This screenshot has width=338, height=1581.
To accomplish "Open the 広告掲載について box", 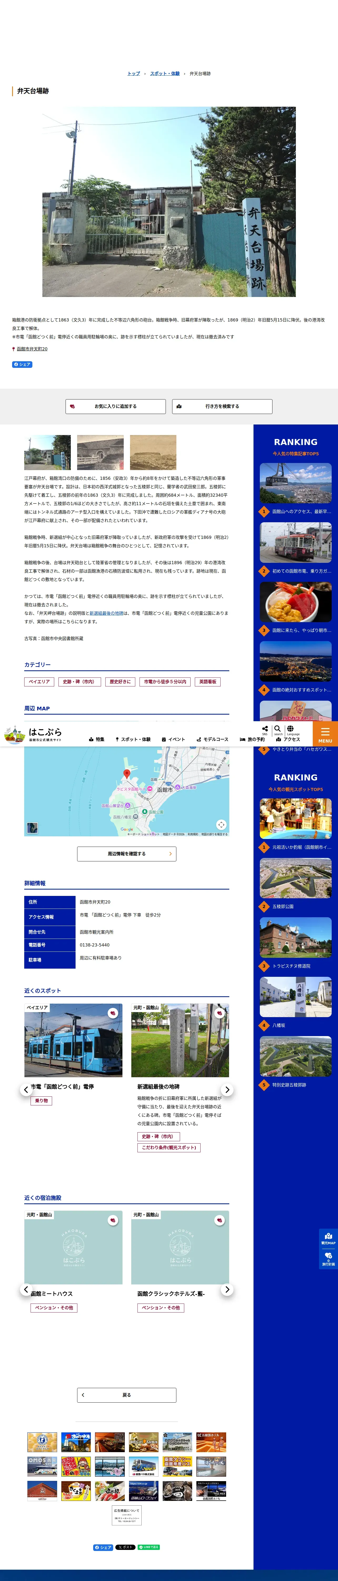I will coord(127,1515).
